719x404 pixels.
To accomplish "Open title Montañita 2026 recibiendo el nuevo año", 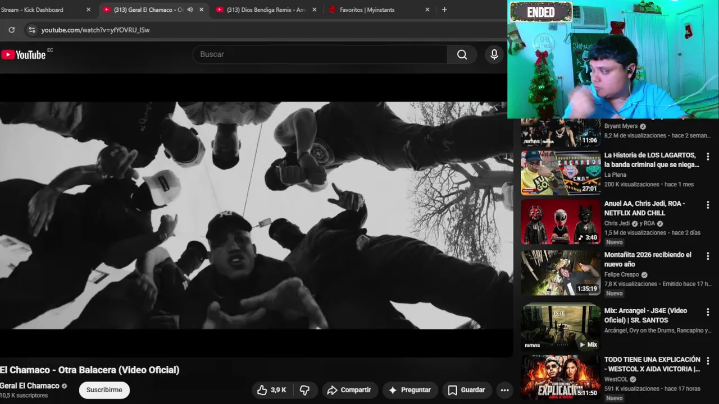I will [648, 259].
